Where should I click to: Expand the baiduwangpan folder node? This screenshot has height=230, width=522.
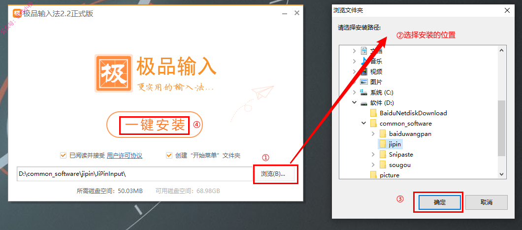pos(373,133)
